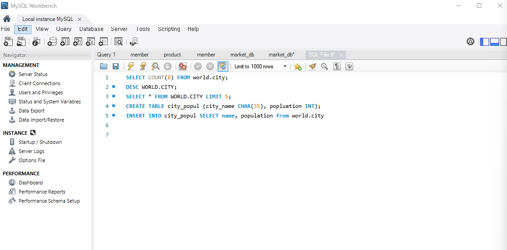The image size is (507, 250).
Task: Open Client Connections in Navigator
Action: point(39,83)
